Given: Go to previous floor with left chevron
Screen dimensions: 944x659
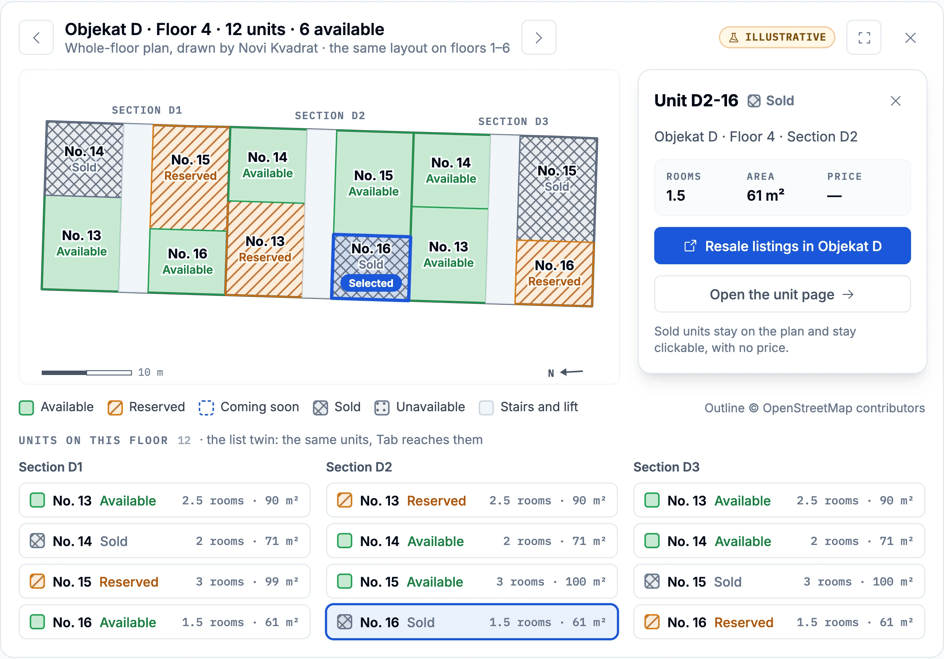Looking at the screenshot, I should [36, 37].
